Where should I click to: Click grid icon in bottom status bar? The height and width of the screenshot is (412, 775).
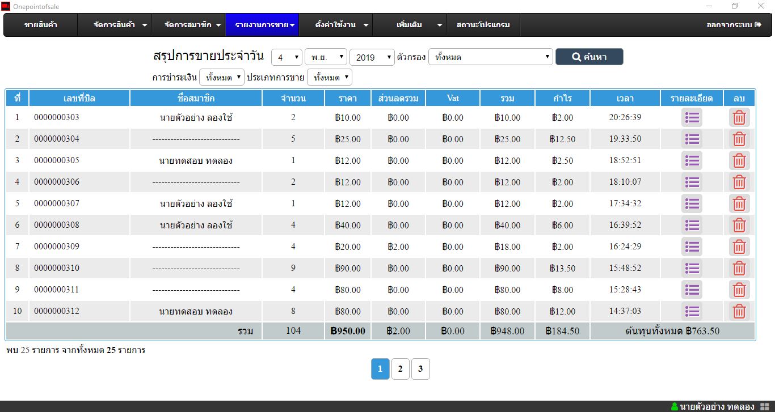(x=764, y=406)
